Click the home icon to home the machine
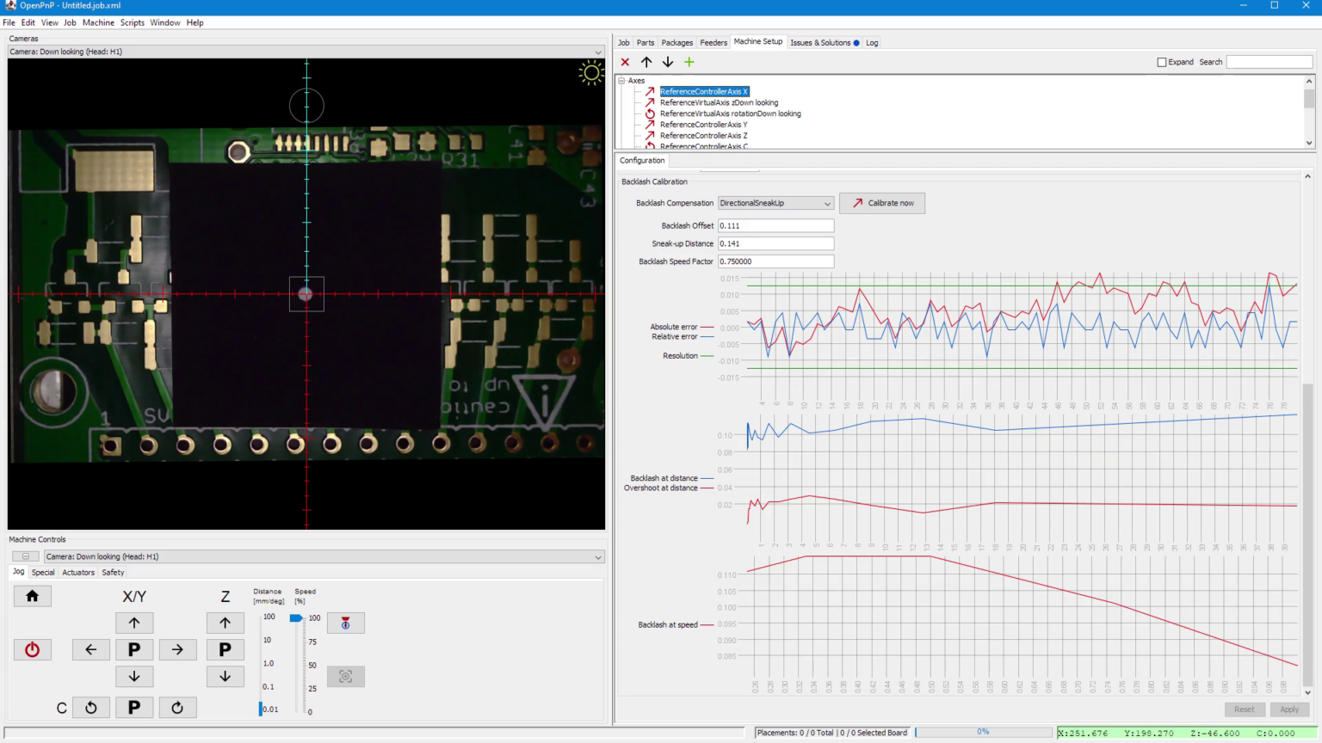 coord(32,595)
